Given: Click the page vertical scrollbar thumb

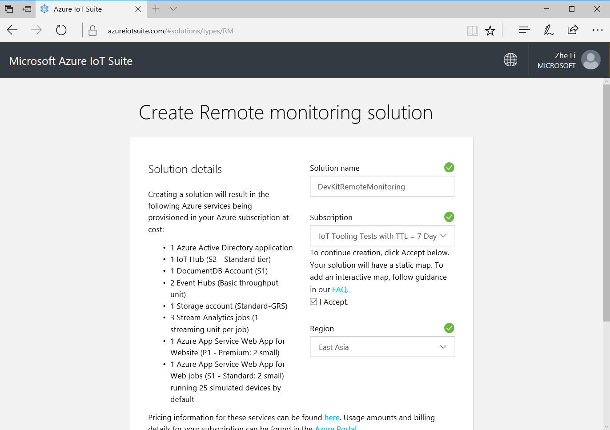Looking at the screenshot, I should [606, 203].
